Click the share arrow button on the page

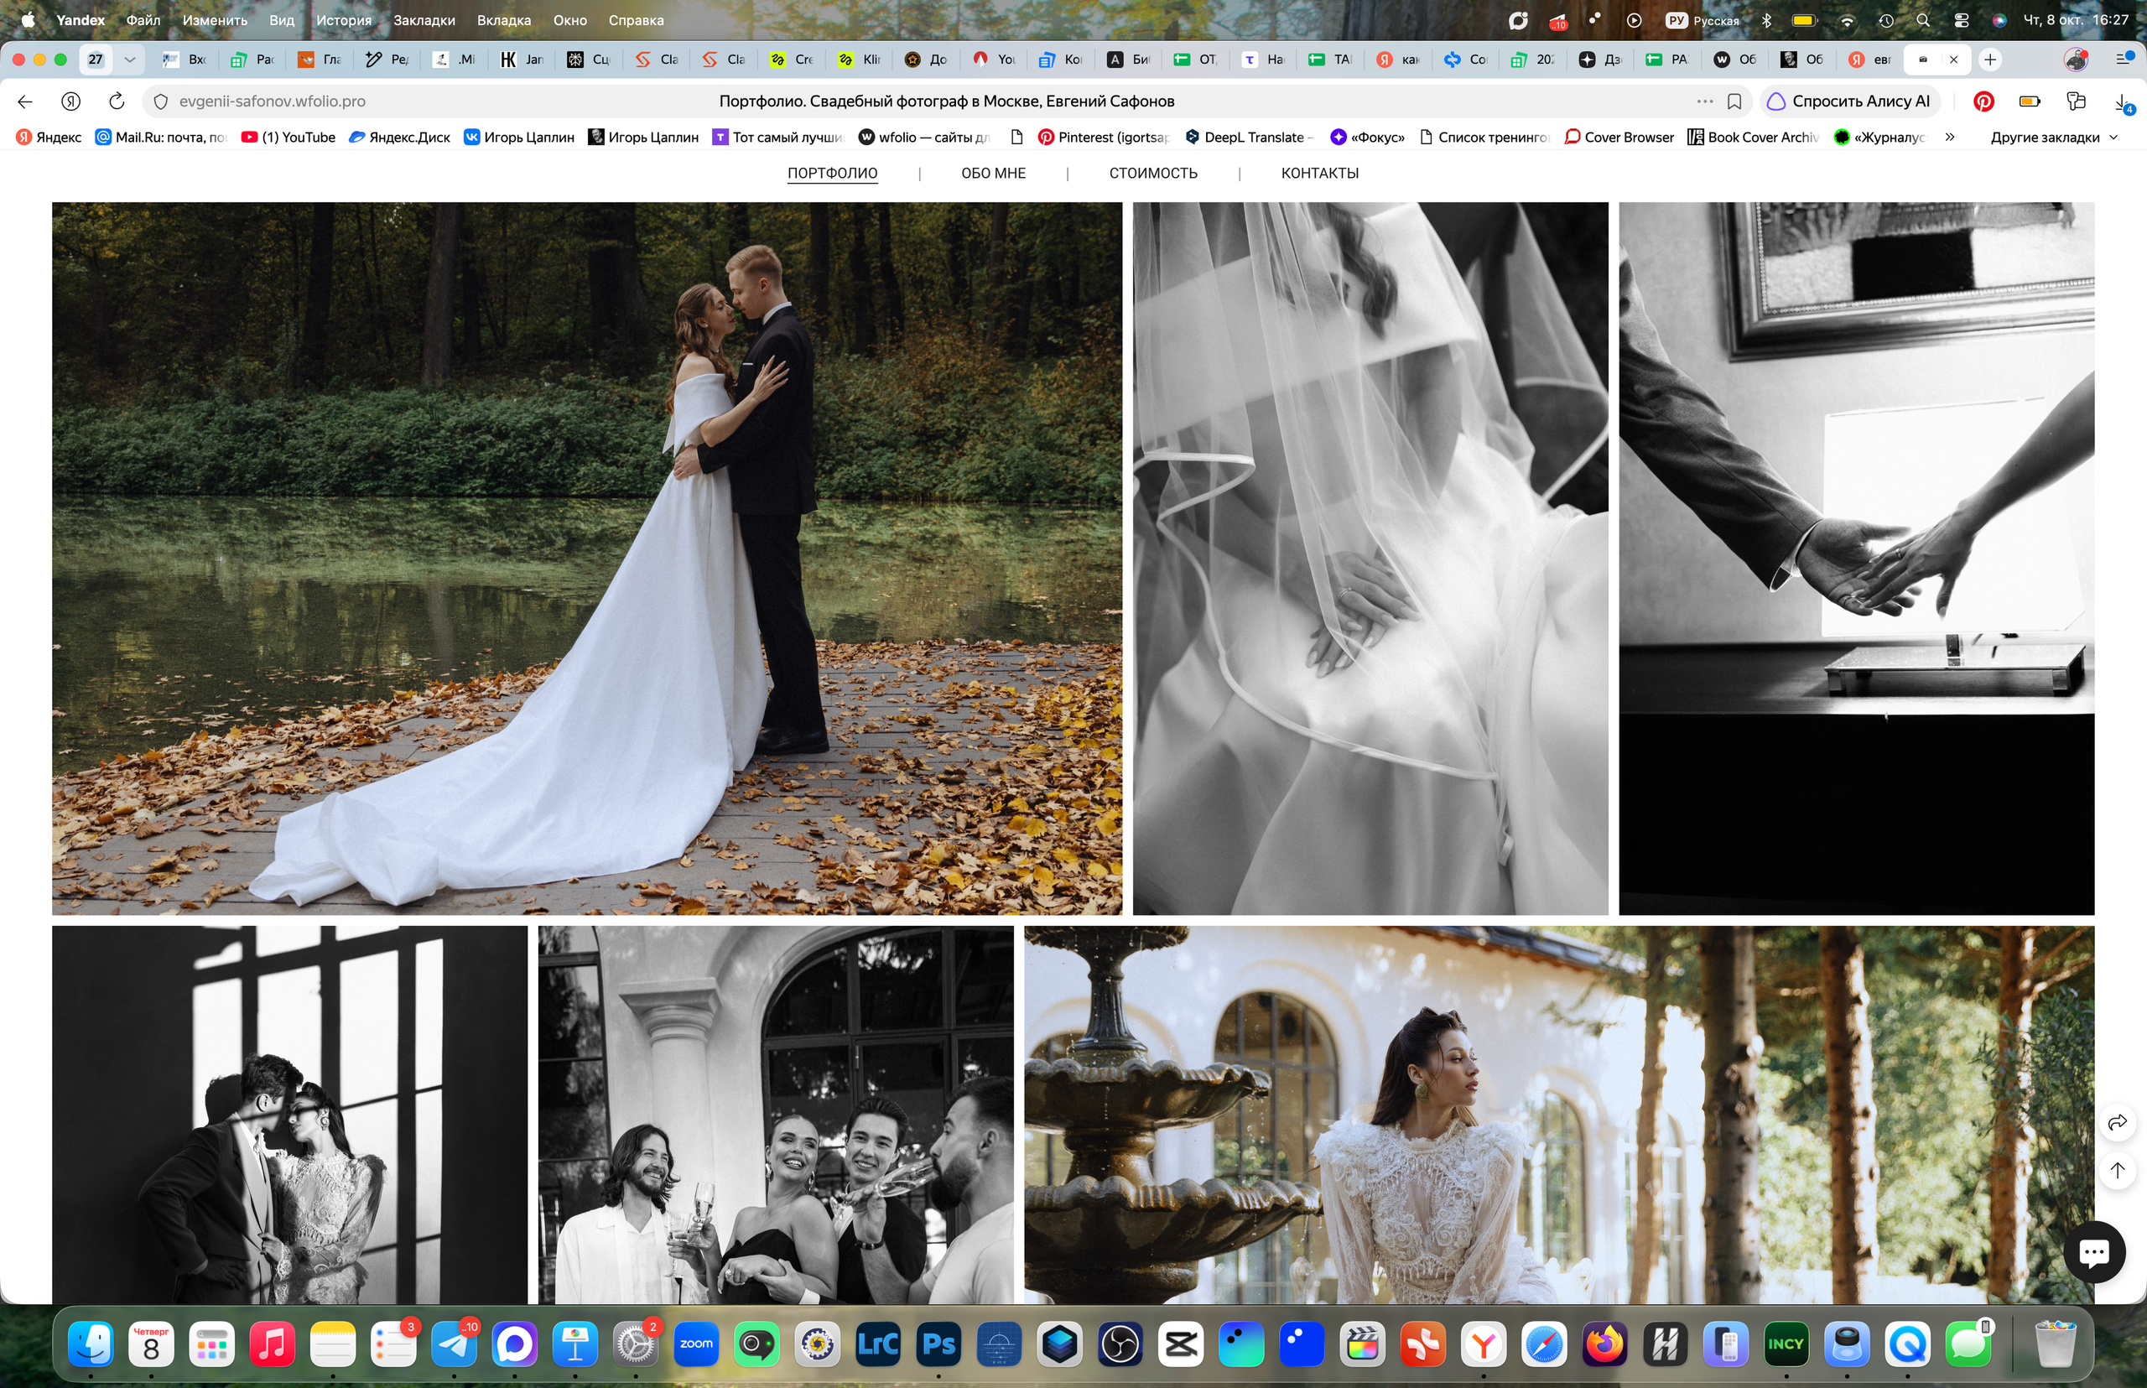point(2118,1122)
